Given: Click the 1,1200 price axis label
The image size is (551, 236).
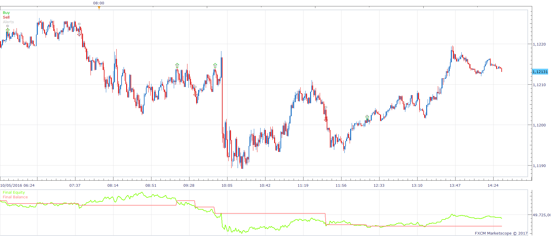Looking at the screenshot, I should [x=539, y=125].
